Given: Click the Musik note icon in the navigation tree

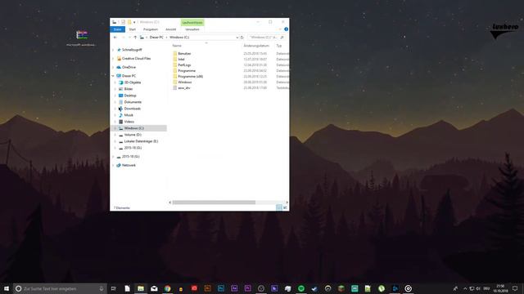Looking at the screenshot, I should (121, 115).
